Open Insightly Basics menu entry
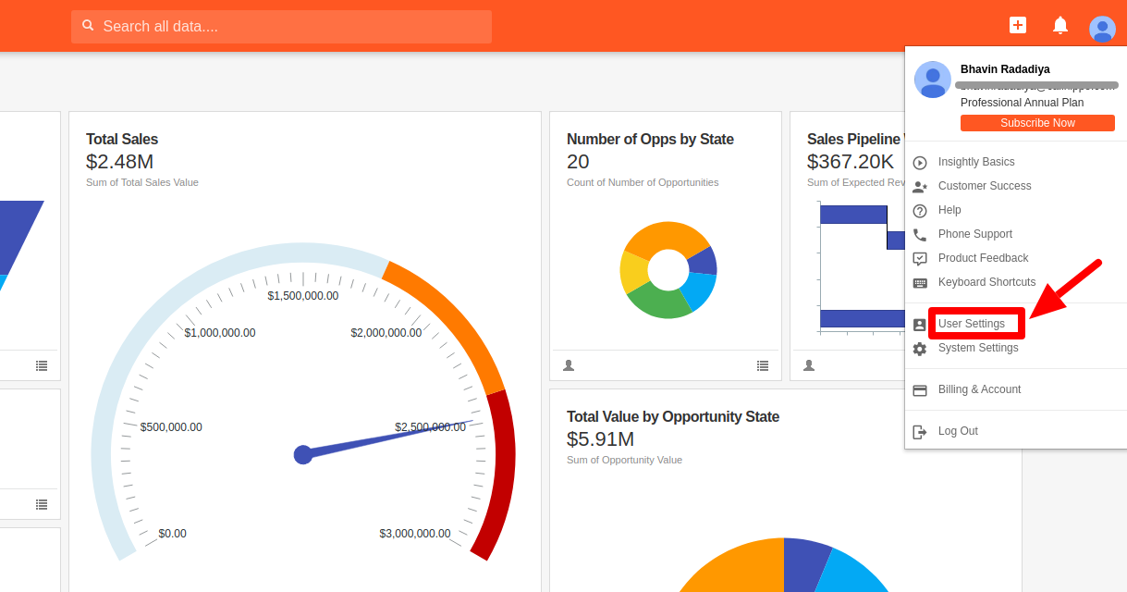Image resolution: width=1127 pixels, height=592 pixels. (976, 162)
